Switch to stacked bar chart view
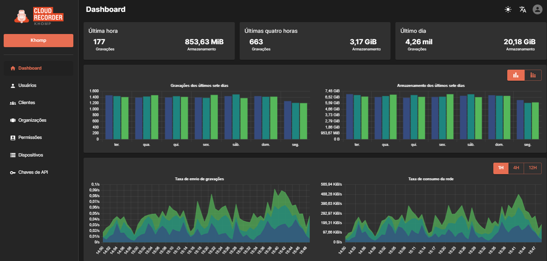This screenshot has height=261, width=547. click(533, 75)
